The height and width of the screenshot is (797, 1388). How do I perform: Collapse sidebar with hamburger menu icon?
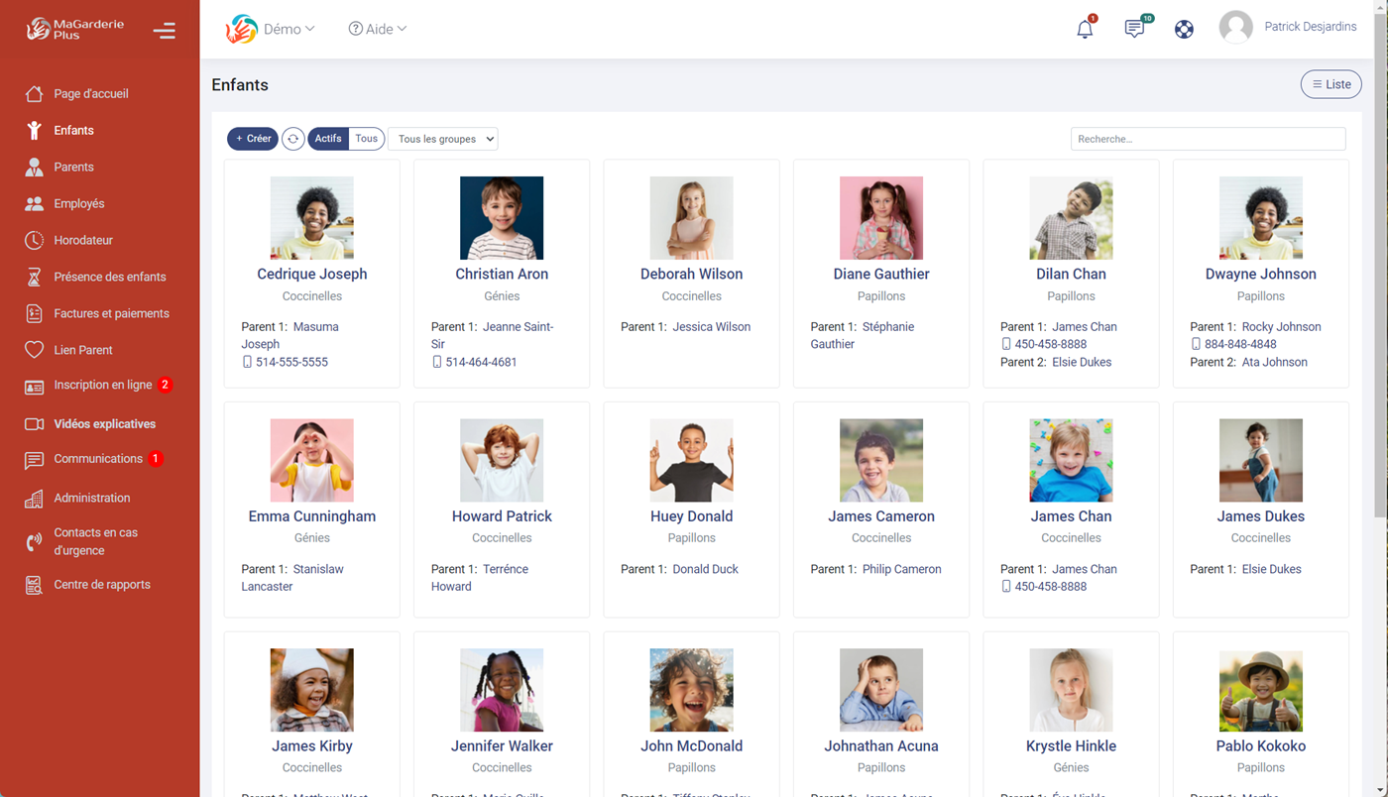pos(165,31)
